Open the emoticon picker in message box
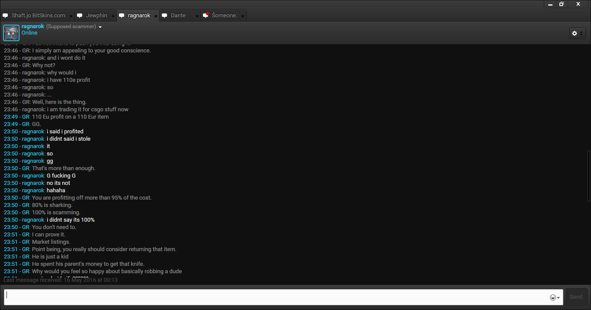Image resolution: width=591 pixels, height=310 pixels. point(554,297)
